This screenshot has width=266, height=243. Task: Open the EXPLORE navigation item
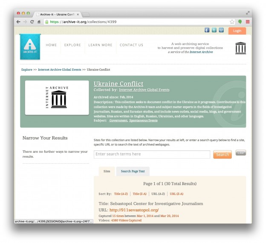coord(72,45)
